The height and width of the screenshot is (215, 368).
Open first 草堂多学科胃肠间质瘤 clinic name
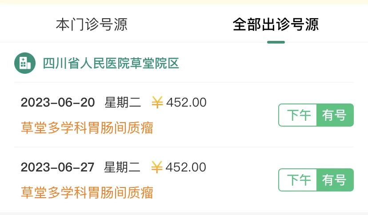click(x=87, y=128)
